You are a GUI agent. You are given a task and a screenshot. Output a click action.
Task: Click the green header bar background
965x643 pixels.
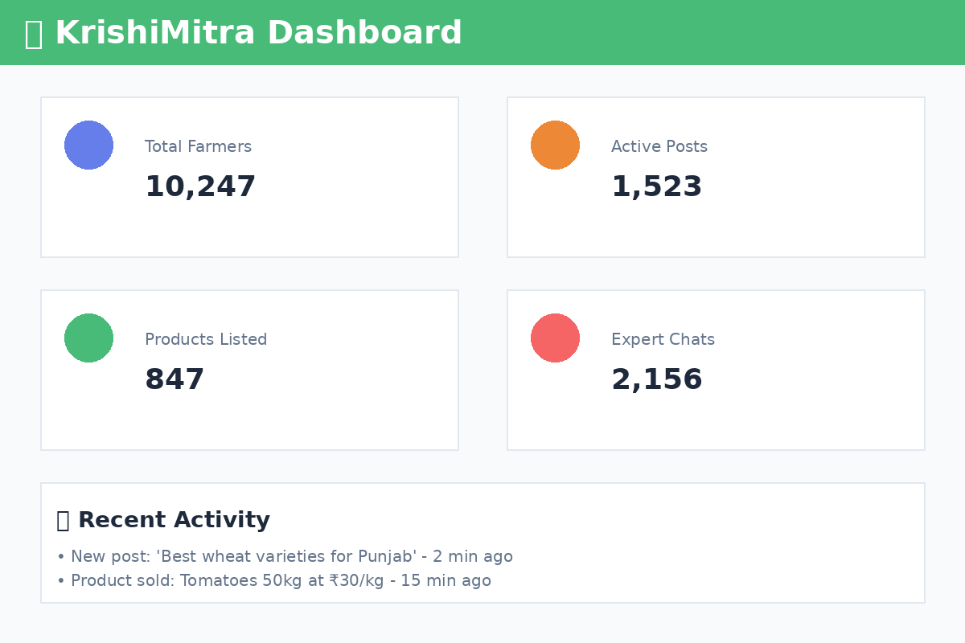724,32
